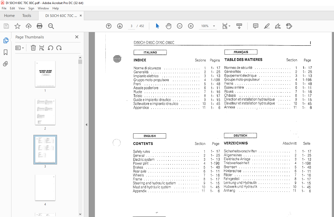Image resolution: width=334 pixels, height=217 pixels.
Task: Click the FRANÇAIS heading box
Action: coord(241,52)
